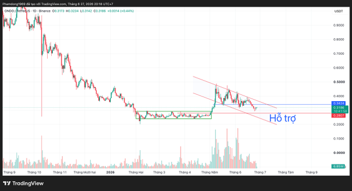
Task: Click the Tháng 9 label next to Tháng Tám
Action: pos(312,172)
